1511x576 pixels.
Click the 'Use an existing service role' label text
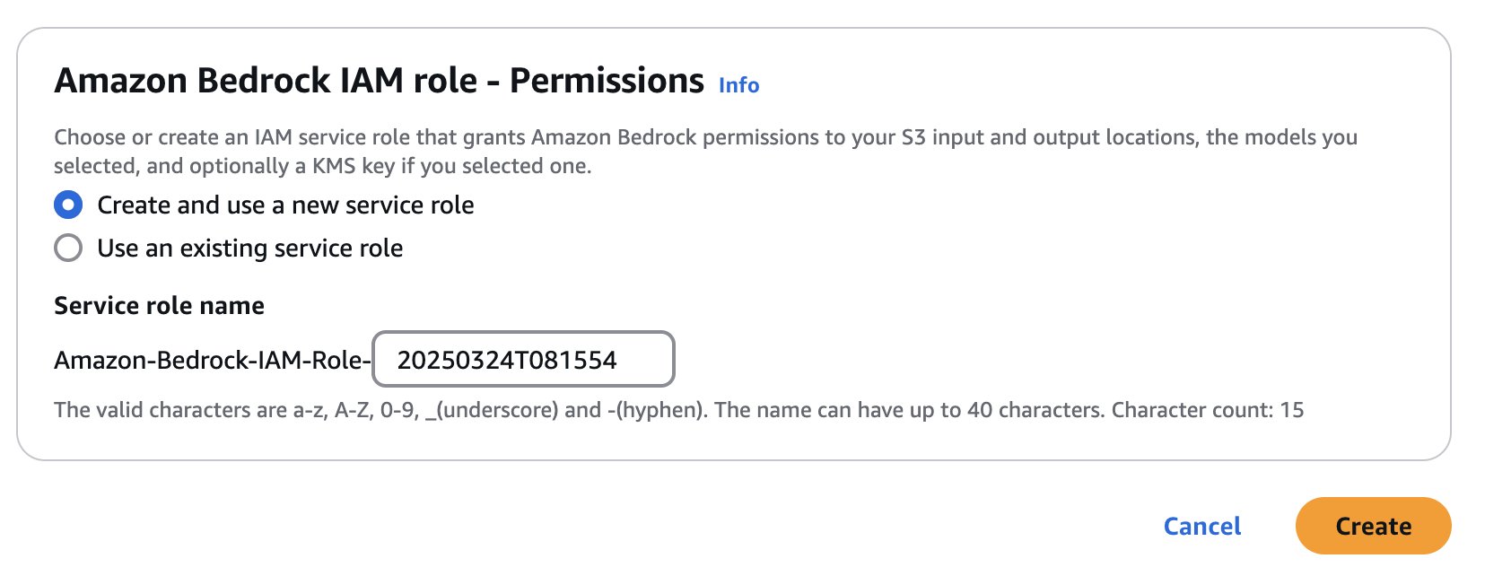click(249, 248)
